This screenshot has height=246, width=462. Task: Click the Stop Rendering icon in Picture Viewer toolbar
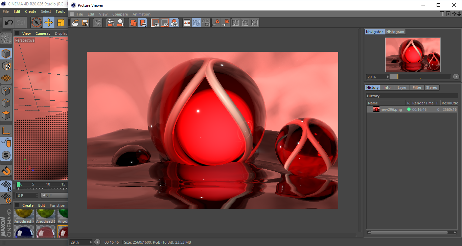[x=98, y=23]
